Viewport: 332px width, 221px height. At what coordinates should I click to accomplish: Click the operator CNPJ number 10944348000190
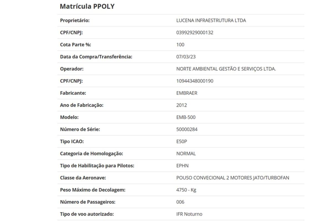click(195, 81)
